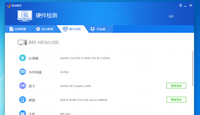
Task: Click the 硬件检测 page title
Action: tap(46, 16)
